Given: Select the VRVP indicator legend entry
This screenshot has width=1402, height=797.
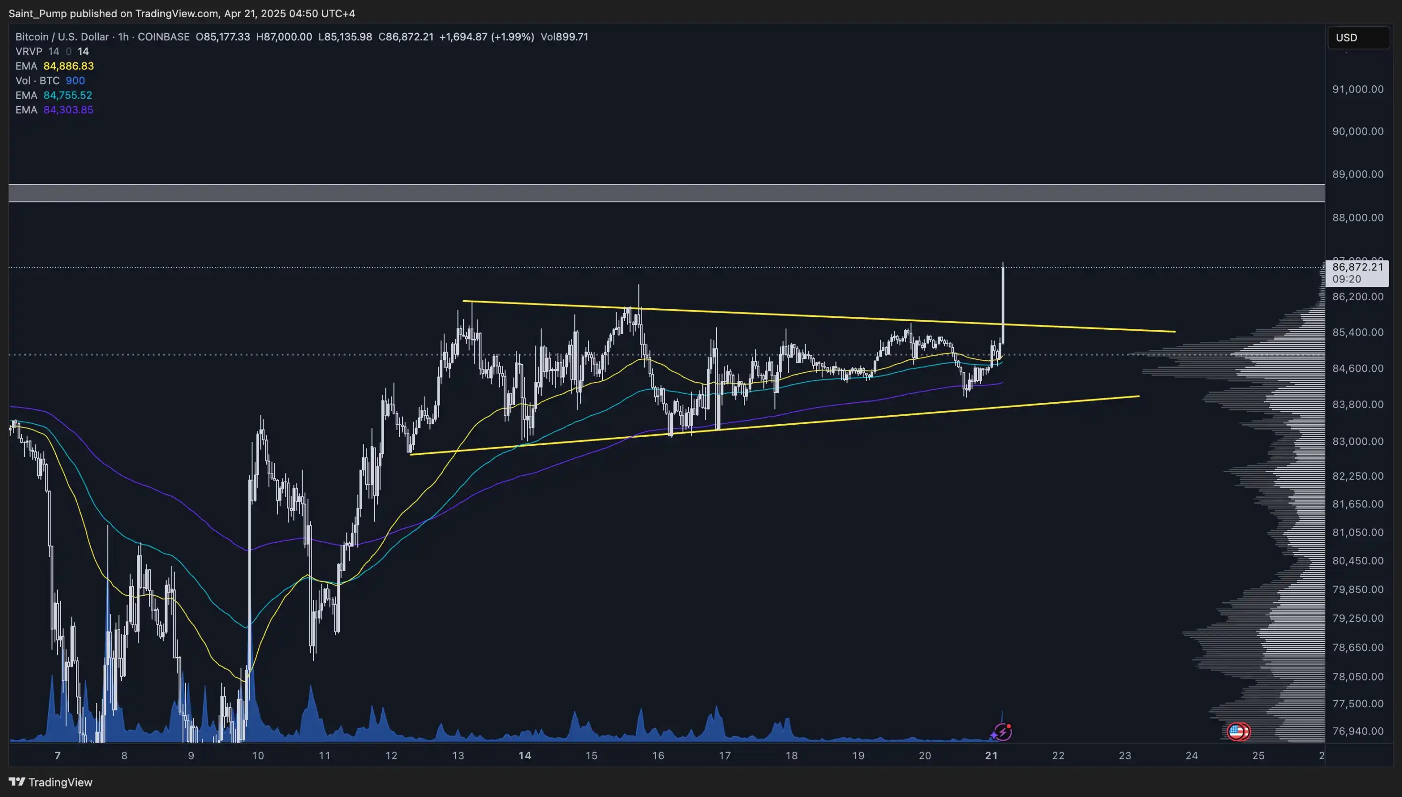Looking at the screenshot, I should coord(29,52).
